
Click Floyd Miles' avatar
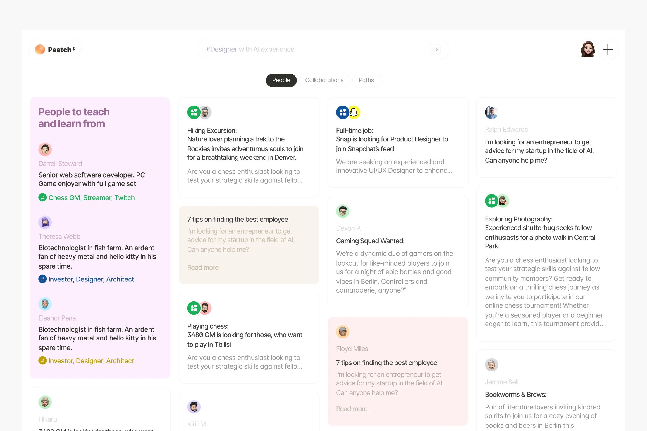click(x=342, y=332)
